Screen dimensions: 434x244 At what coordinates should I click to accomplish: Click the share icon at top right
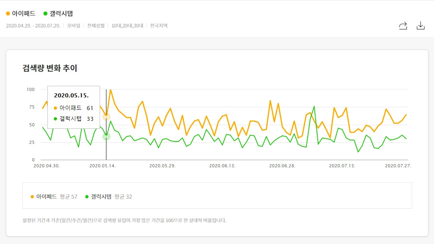pos(403,26)
